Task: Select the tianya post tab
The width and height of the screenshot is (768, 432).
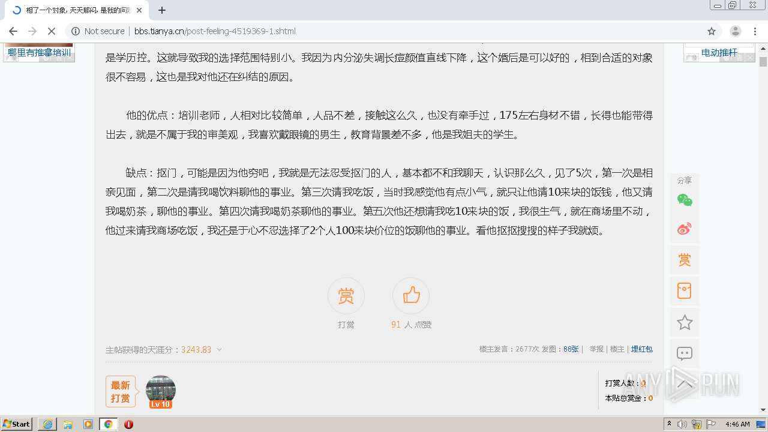Action: 76,10
